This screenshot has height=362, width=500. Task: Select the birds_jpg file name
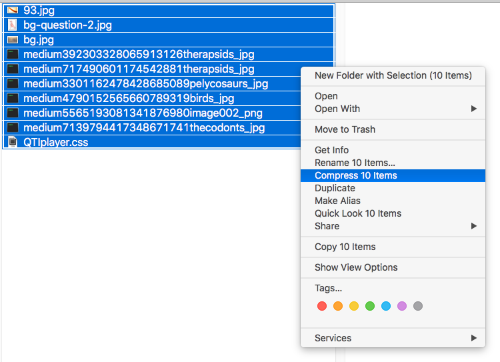click(x=129, y=99)
